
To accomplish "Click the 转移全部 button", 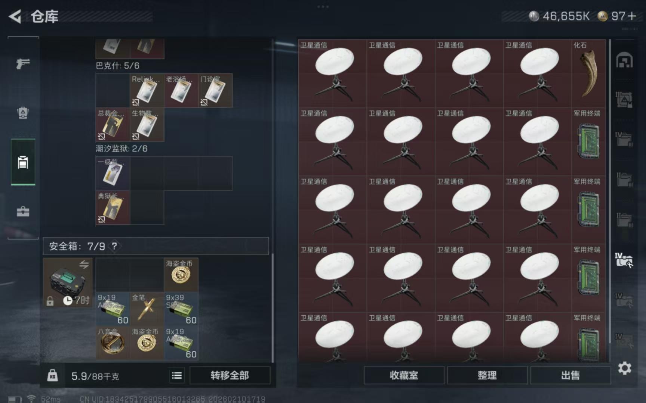I will click(230, 375).
